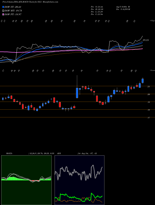Open the dark blue ADX indicator chart
The image size is (155, 205).
point(79,180)
